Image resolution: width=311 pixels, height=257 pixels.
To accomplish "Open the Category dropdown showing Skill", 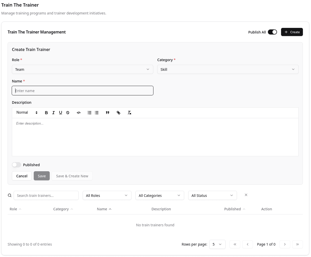I will (x=228, y=69).
